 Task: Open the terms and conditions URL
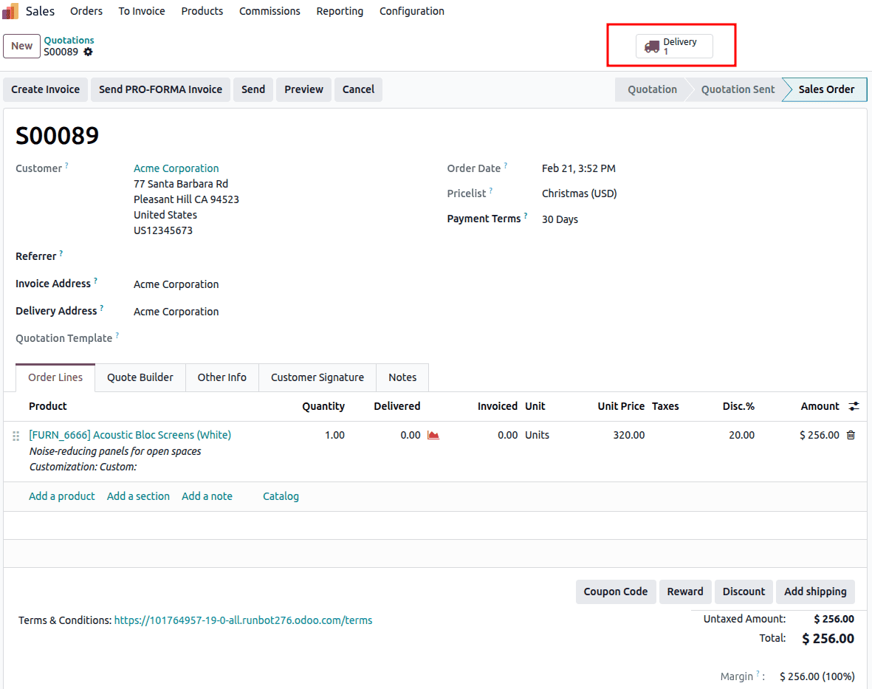pos(243,620)
